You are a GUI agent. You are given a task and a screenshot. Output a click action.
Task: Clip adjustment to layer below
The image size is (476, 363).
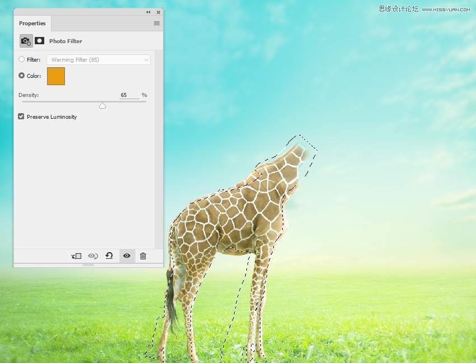click(76, 256)
